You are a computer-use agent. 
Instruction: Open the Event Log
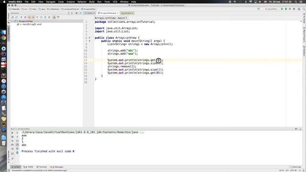[295, 167]
